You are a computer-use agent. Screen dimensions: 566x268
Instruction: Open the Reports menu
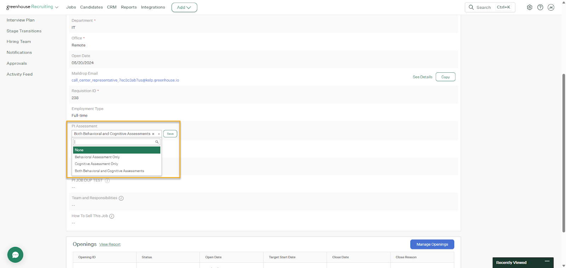point(128,7)
